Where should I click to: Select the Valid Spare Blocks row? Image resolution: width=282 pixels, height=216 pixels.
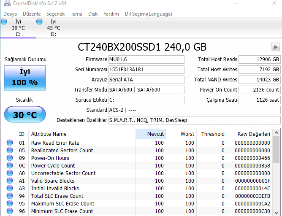[138, 181]
